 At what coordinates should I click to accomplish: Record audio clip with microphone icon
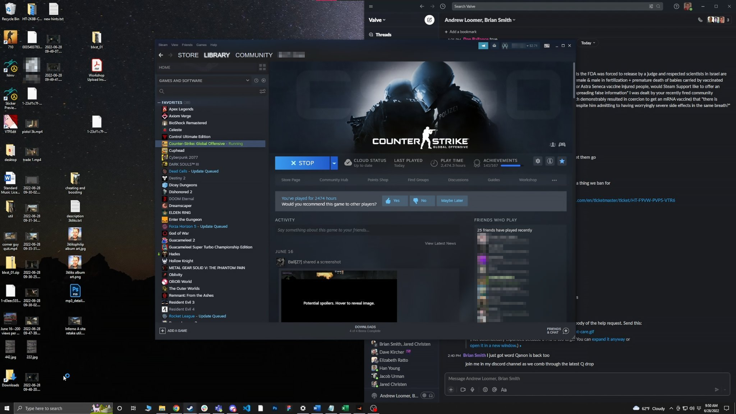[473, 390]
